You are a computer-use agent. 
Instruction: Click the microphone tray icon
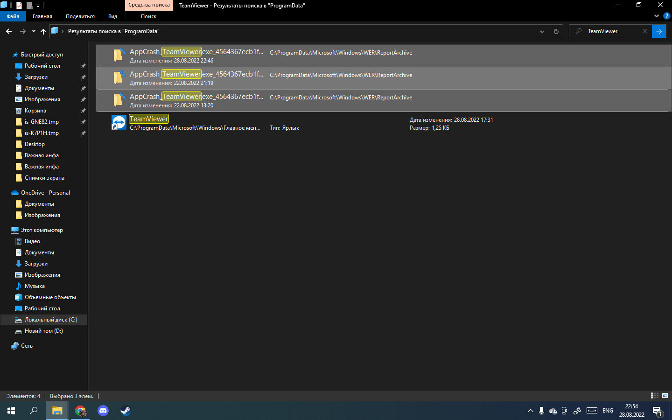point(541,411)
